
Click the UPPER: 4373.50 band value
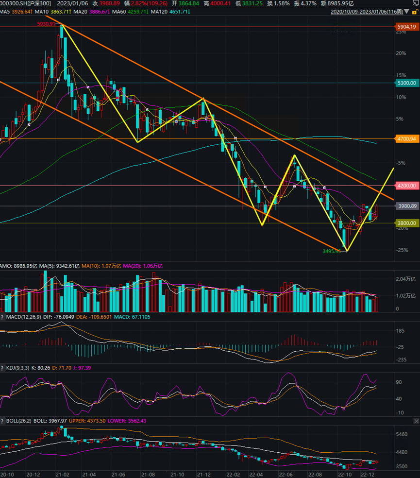coord(87,421)
